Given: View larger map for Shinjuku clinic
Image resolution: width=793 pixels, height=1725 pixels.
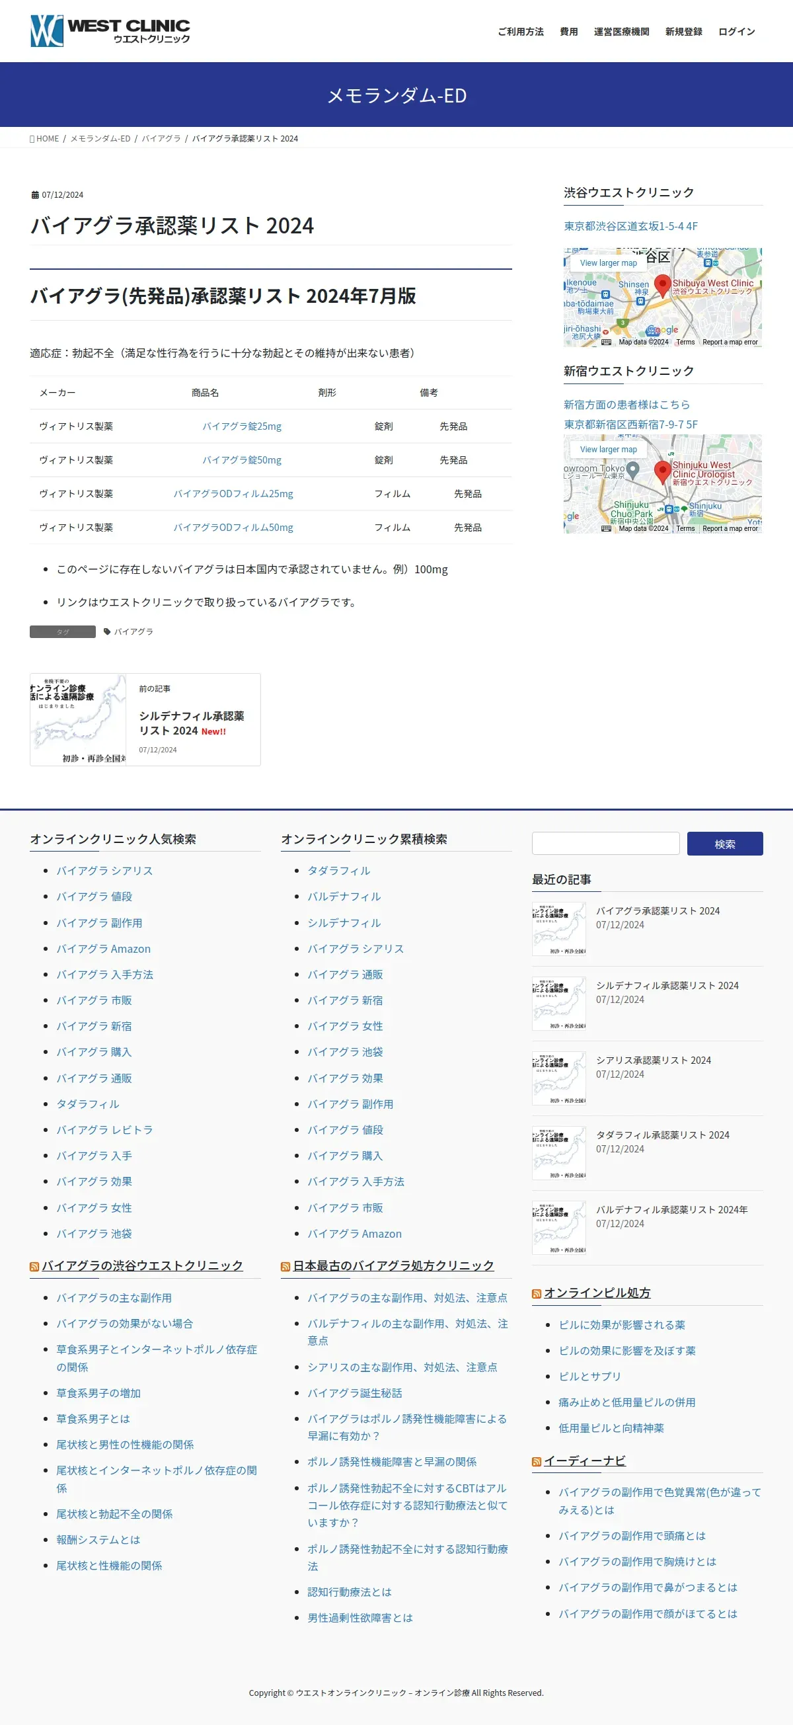Looking at the screenshot, I should point(609,450).
